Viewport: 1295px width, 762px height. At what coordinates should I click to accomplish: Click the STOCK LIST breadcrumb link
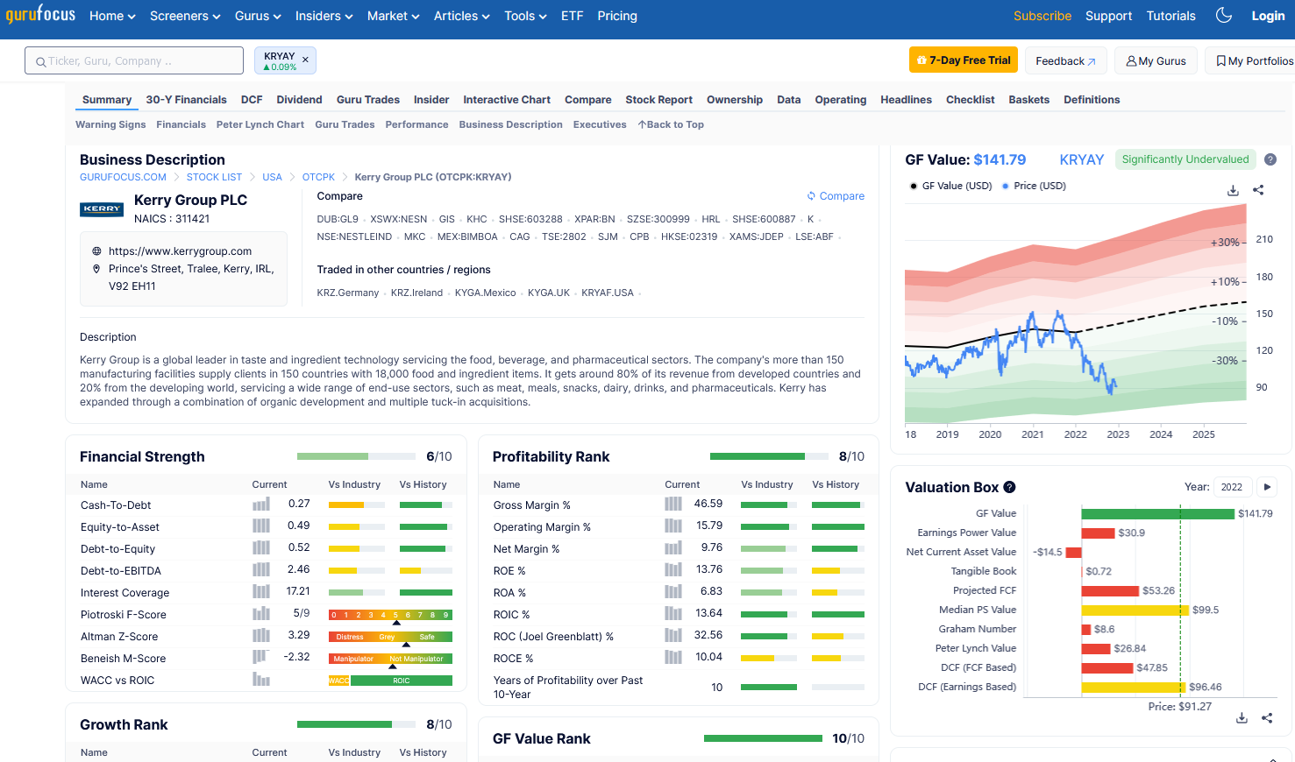coord(214,177)
